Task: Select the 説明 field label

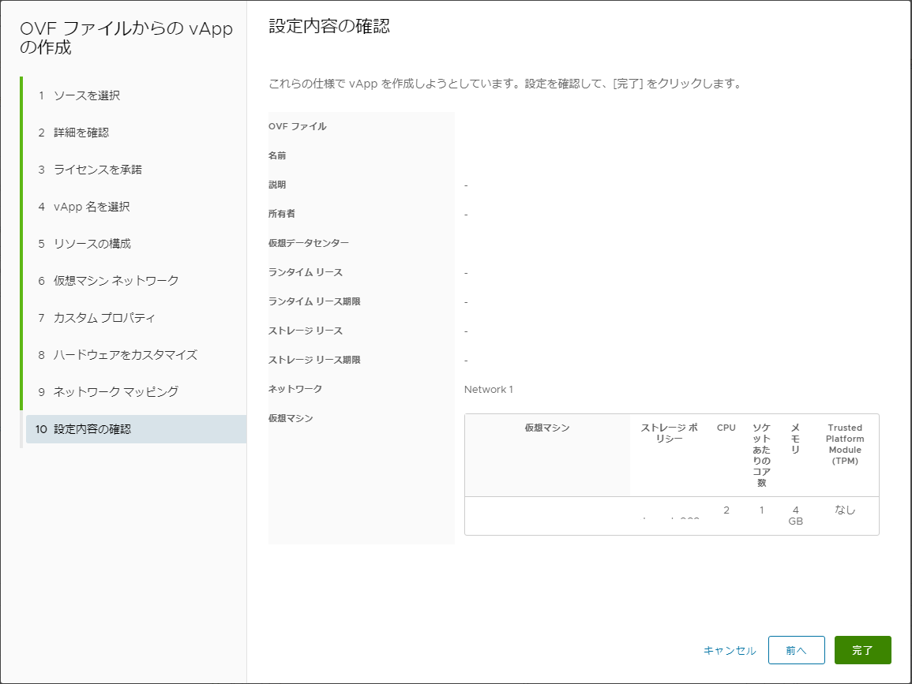Action: pos(277,185)
